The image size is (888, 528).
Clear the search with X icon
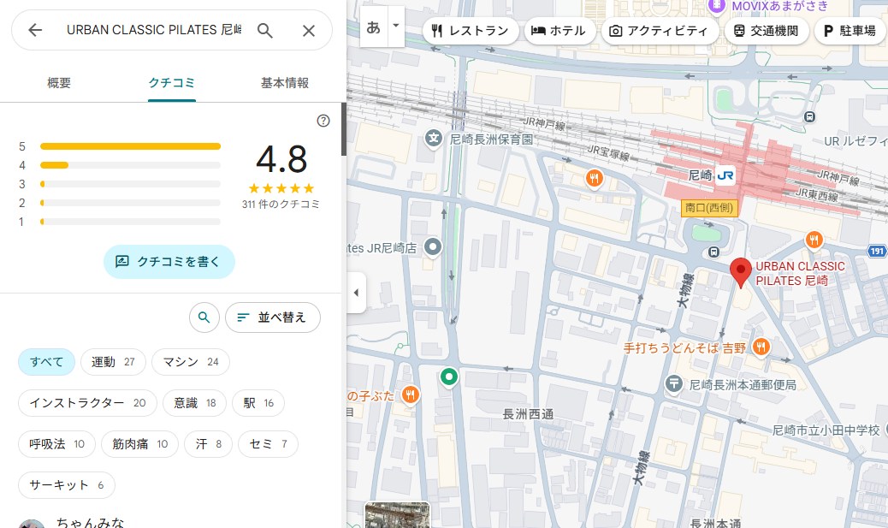[309, 31]
